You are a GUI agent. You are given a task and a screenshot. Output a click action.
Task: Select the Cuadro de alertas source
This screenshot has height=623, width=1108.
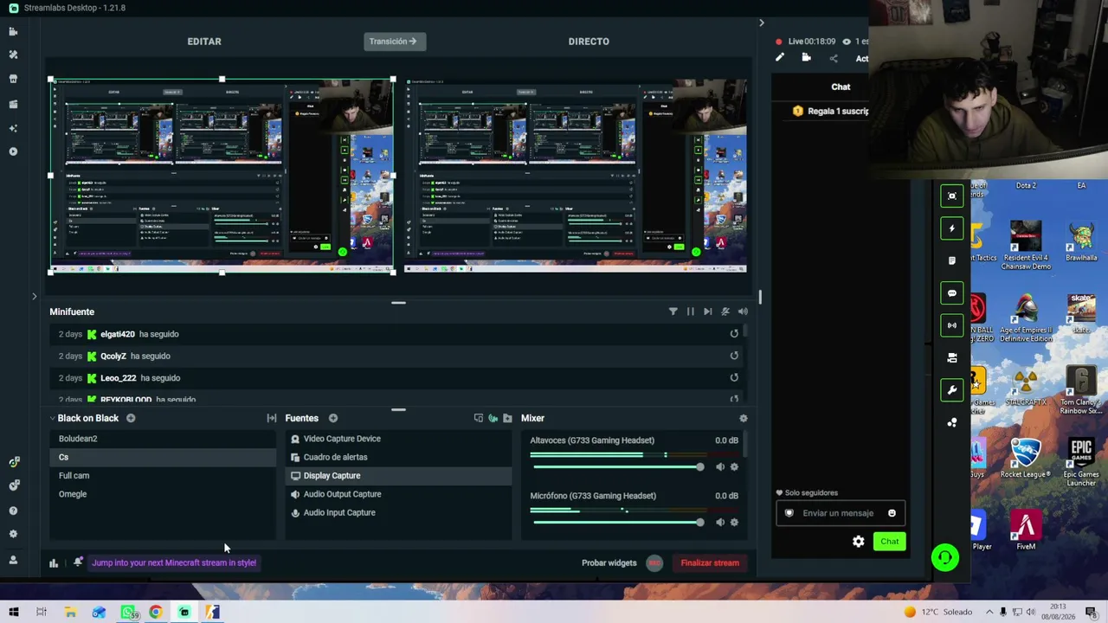(x=398, y=457)
